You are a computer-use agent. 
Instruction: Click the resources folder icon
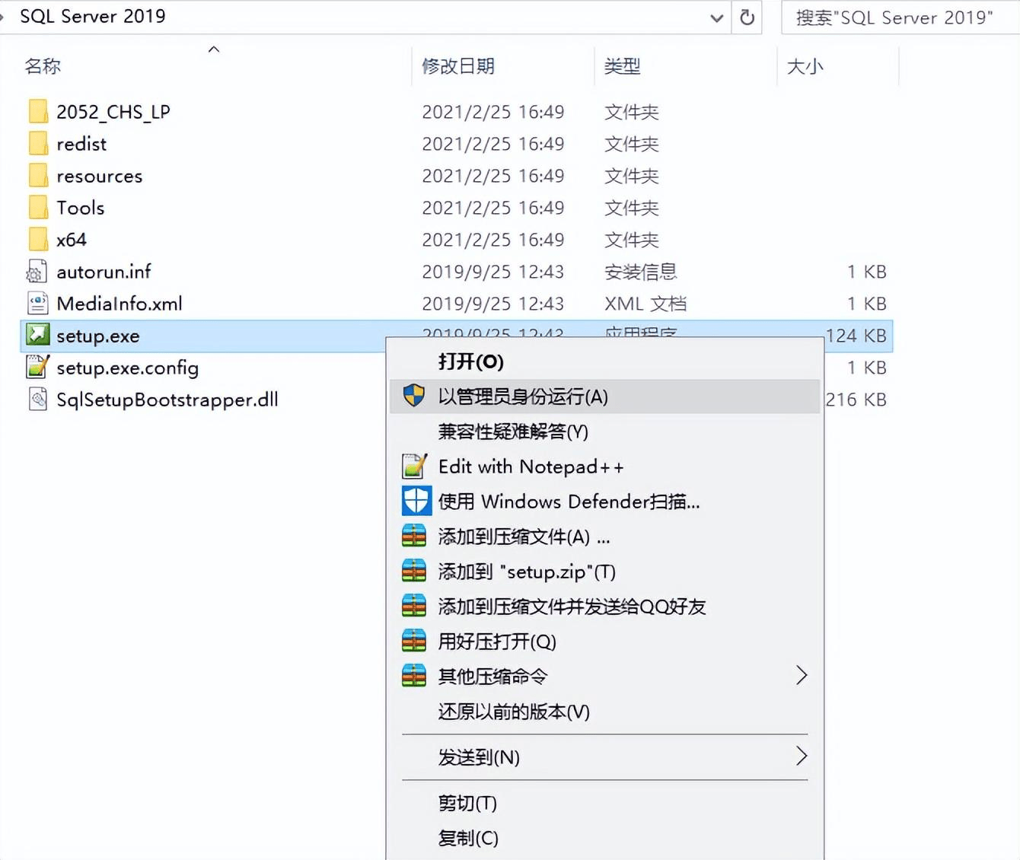click(38, 176)
